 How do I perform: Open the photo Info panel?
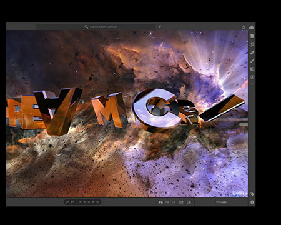coord(252,202)
